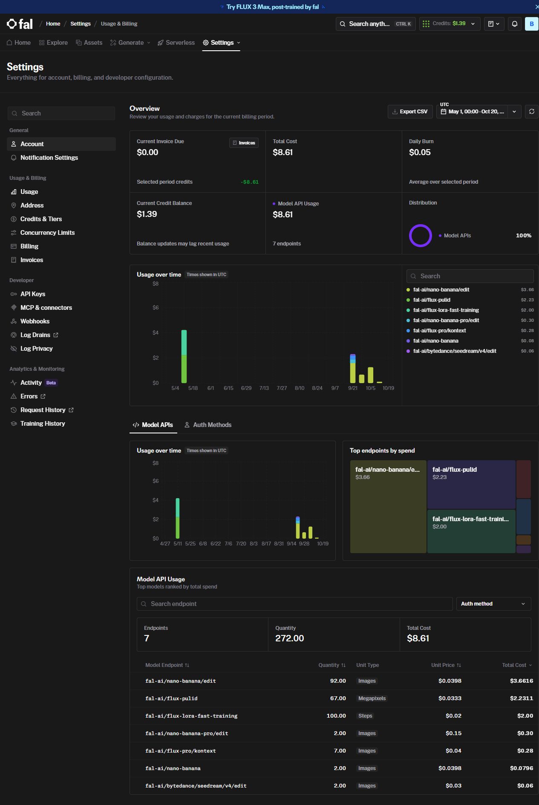Click the fal-ai/nano-banana legend dot
The image size is (539, 805).
[x=408, y=341]
